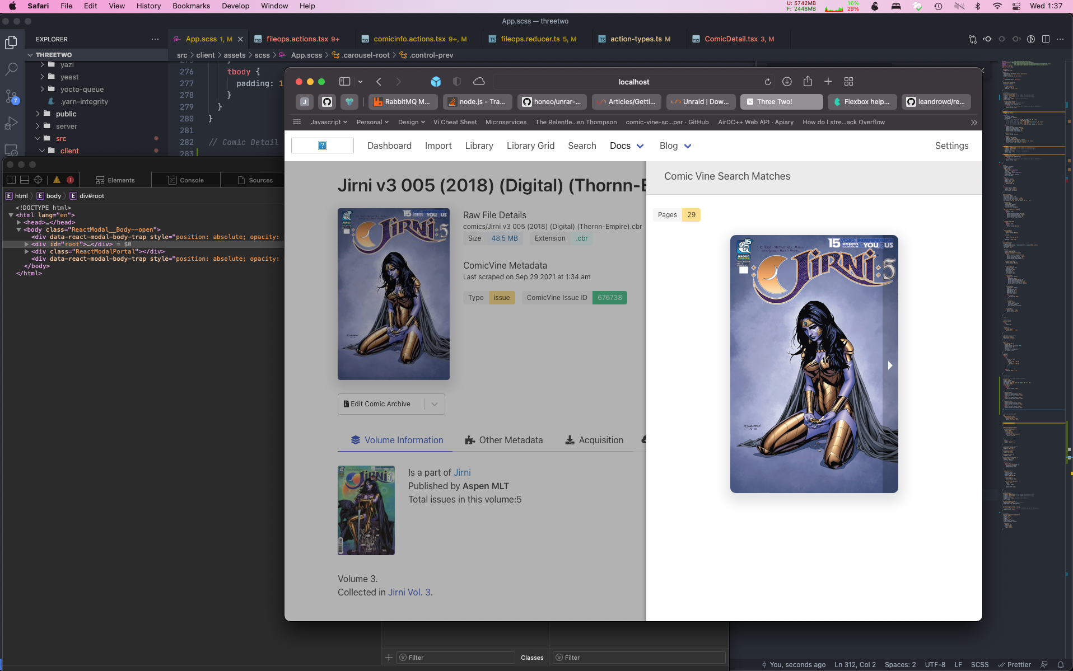
Task: Toggle VS Code split editor layout
Action: pos(1046,39)
